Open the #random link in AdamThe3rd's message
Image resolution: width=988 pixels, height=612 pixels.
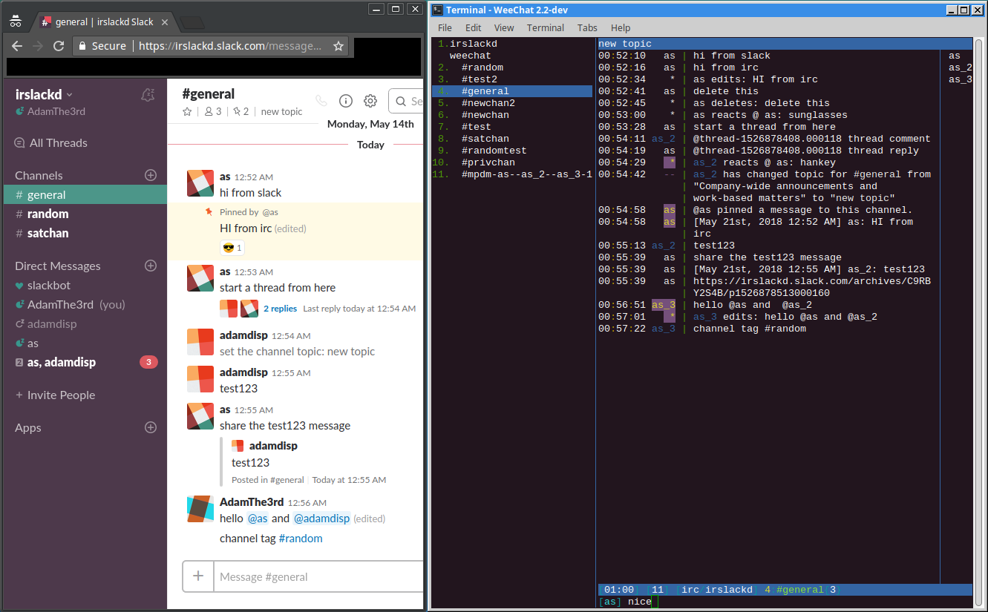click(x=301, y=538)
